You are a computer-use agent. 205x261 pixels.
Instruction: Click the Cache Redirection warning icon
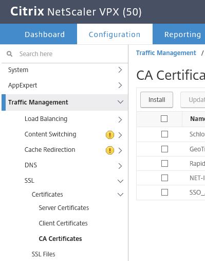110,150
